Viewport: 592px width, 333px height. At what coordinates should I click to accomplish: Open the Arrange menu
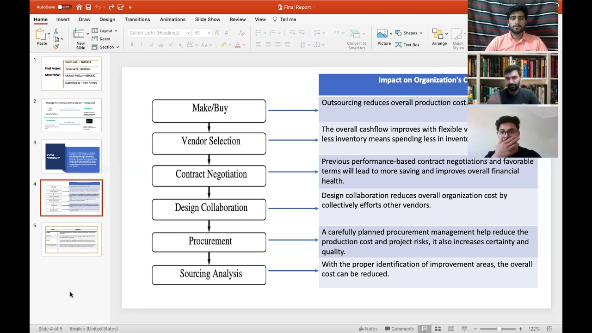439,37
